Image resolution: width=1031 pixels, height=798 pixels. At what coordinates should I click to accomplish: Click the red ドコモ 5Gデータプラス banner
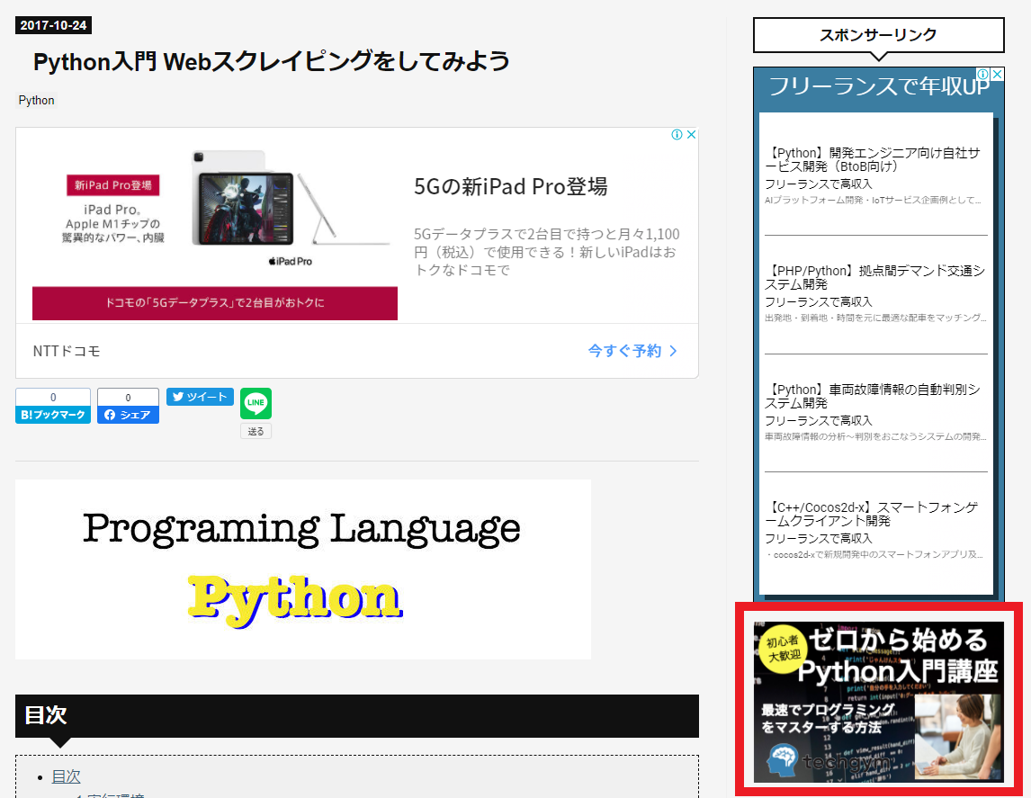tap(215, 303)
